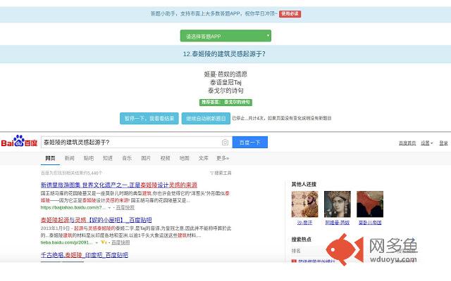
Task: Click 百度快照 for tieba result
Action: pos(121,242)
